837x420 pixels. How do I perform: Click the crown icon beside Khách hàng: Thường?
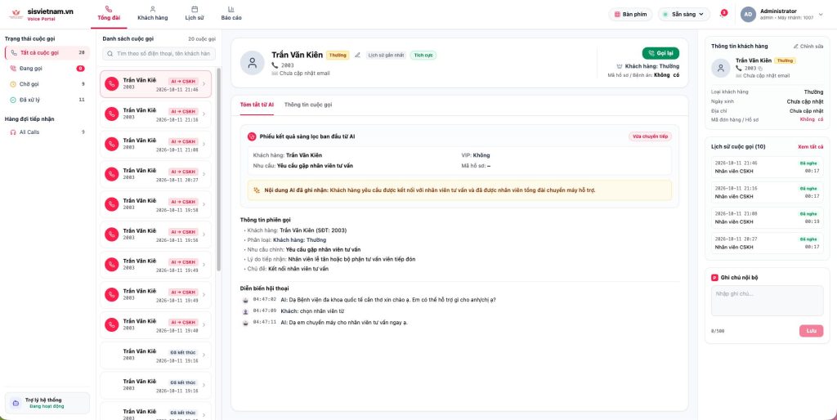point(620,67)
